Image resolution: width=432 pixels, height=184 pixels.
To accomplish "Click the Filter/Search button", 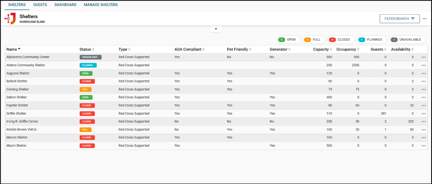I will (399, 19).
